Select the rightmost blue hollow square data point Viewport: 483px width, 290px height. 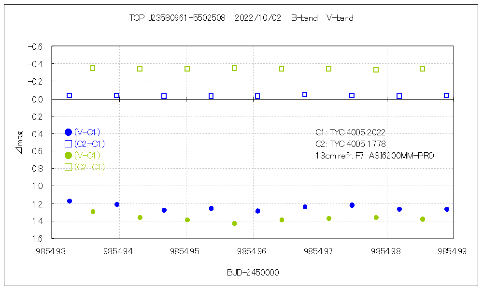(446, 96)
